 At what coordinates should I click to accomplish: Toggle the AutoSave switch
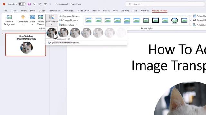click(x=22, y=4)
